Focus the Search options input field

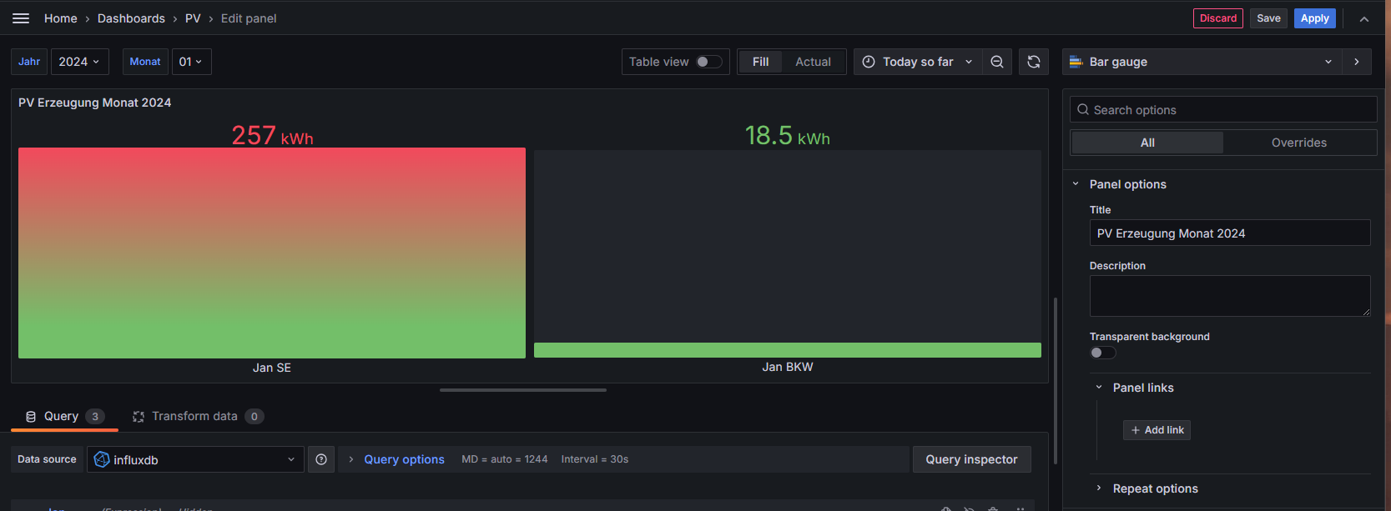[x=1223, y=109]
